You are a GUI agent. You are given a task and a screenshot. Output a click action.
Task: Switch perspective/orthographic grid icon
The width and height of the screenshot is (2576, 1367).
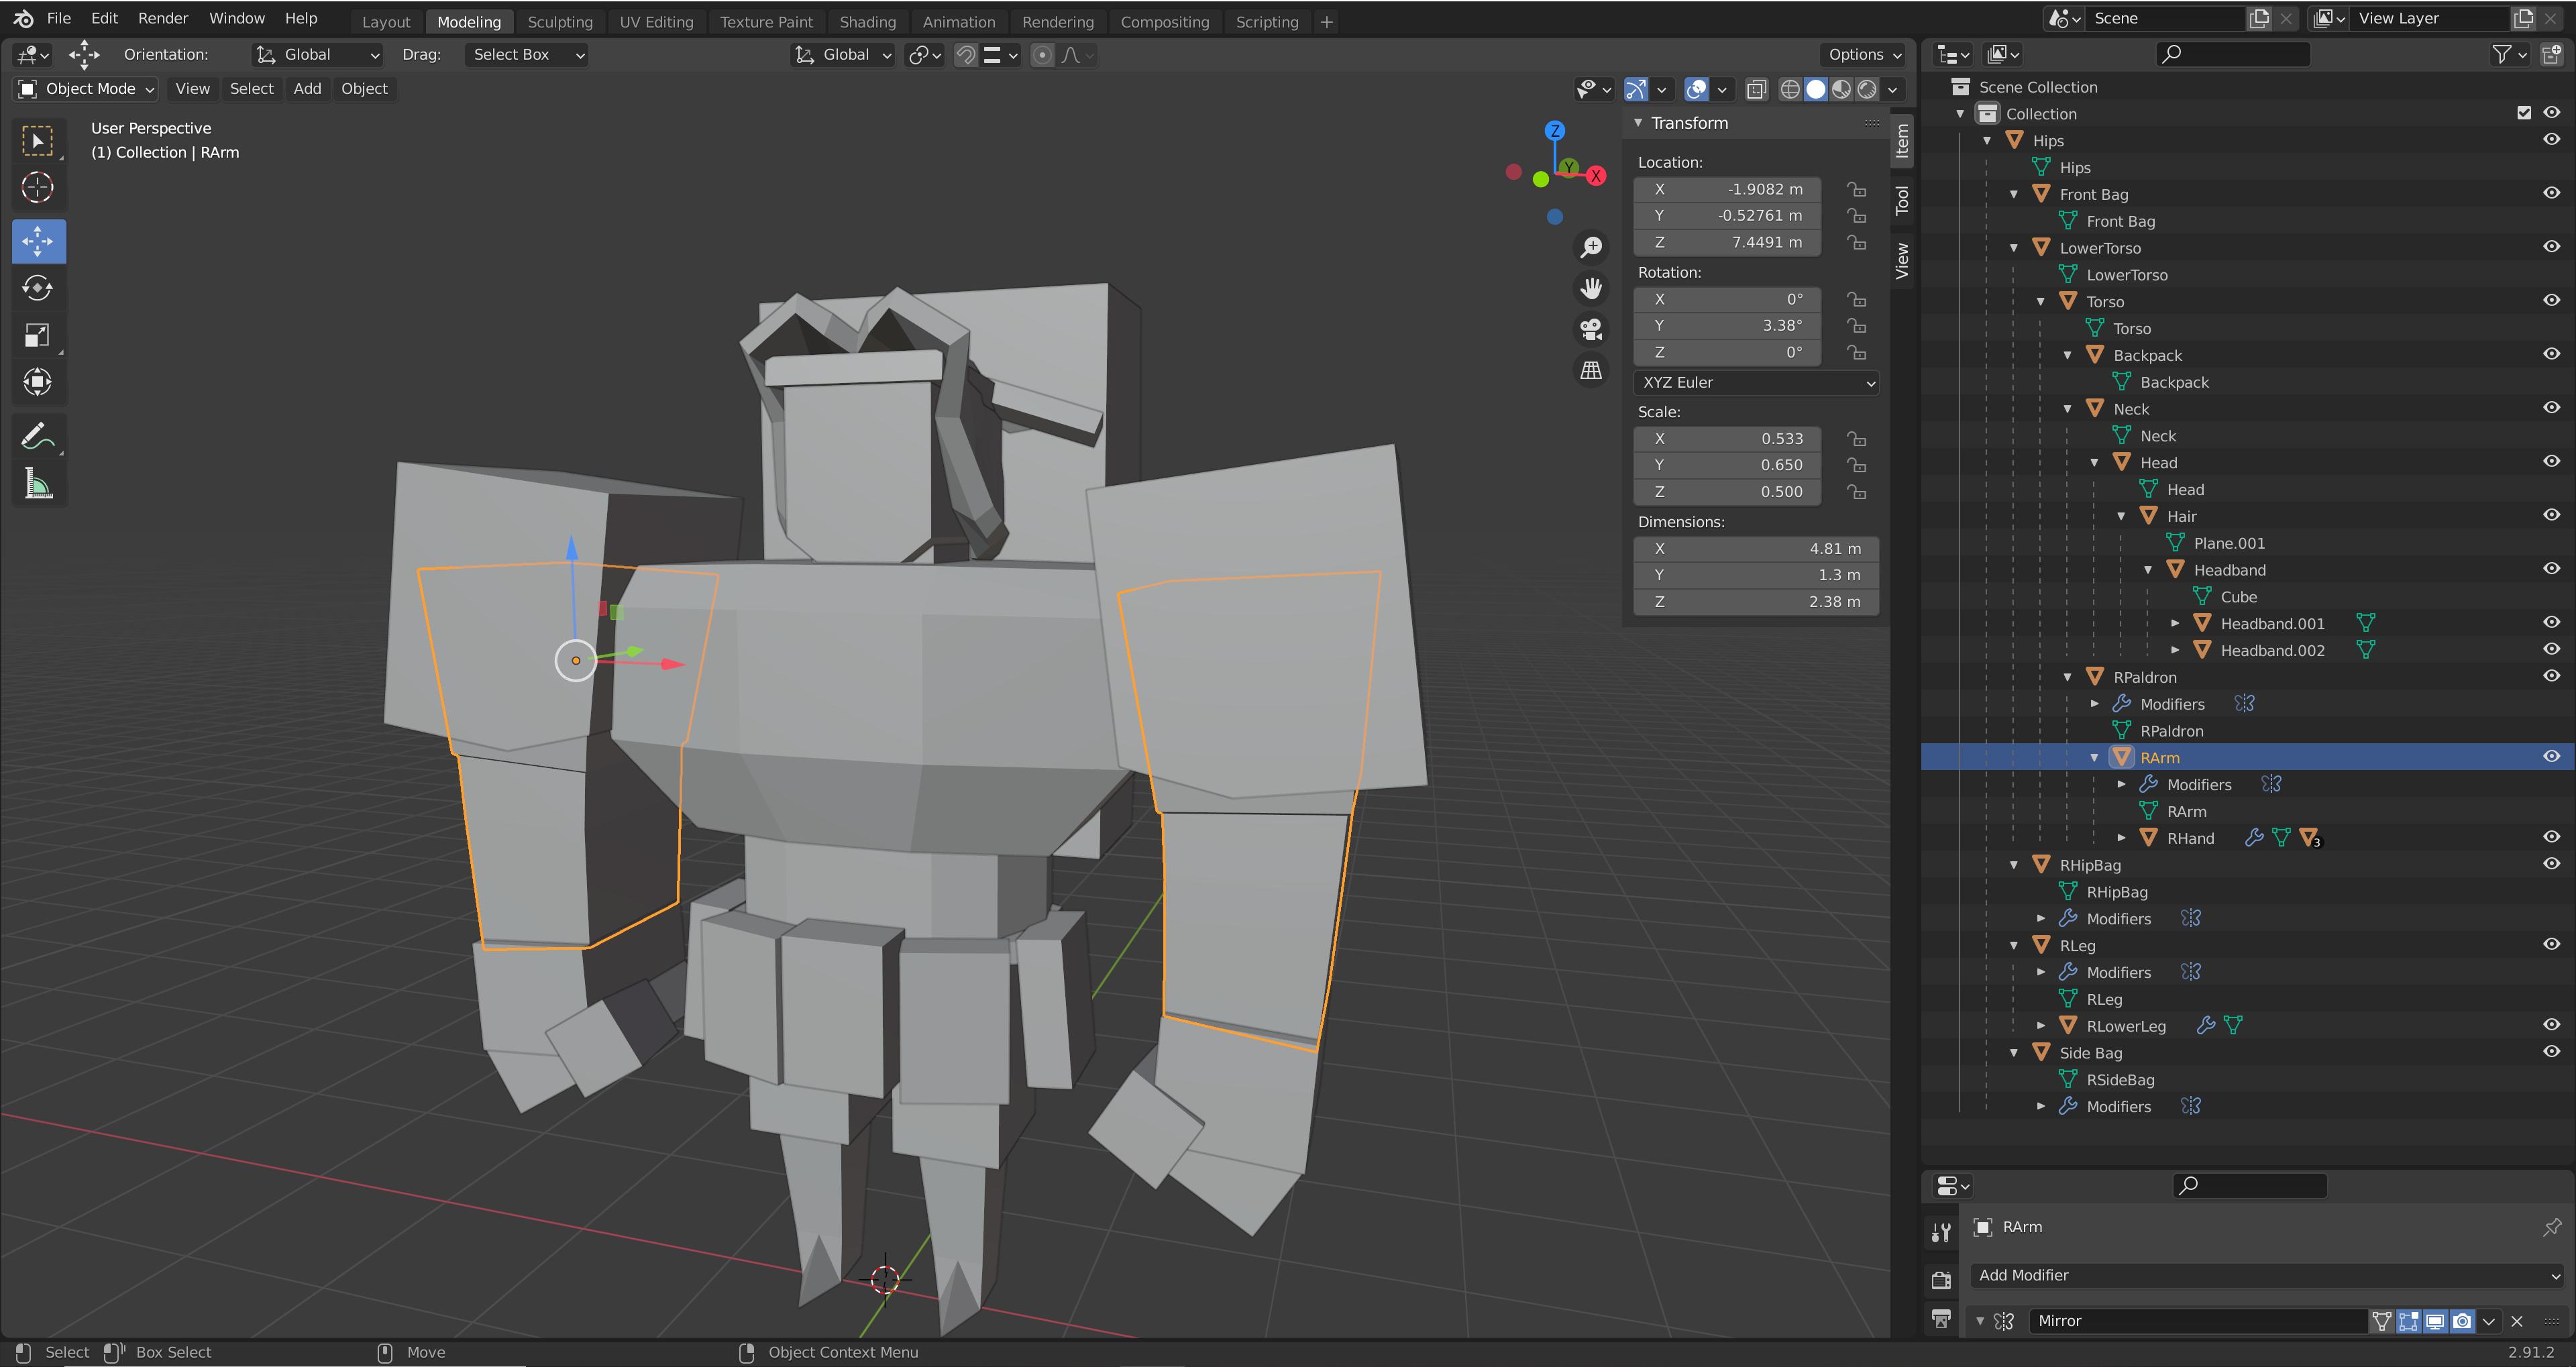point(1590,370)
